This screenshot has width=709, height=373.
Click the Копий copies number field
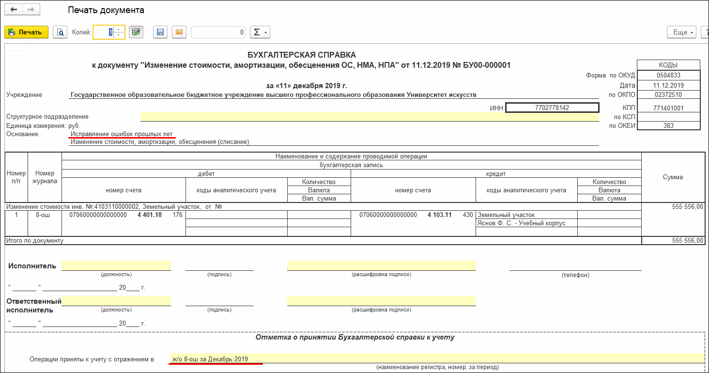click(x=104, y=32)
